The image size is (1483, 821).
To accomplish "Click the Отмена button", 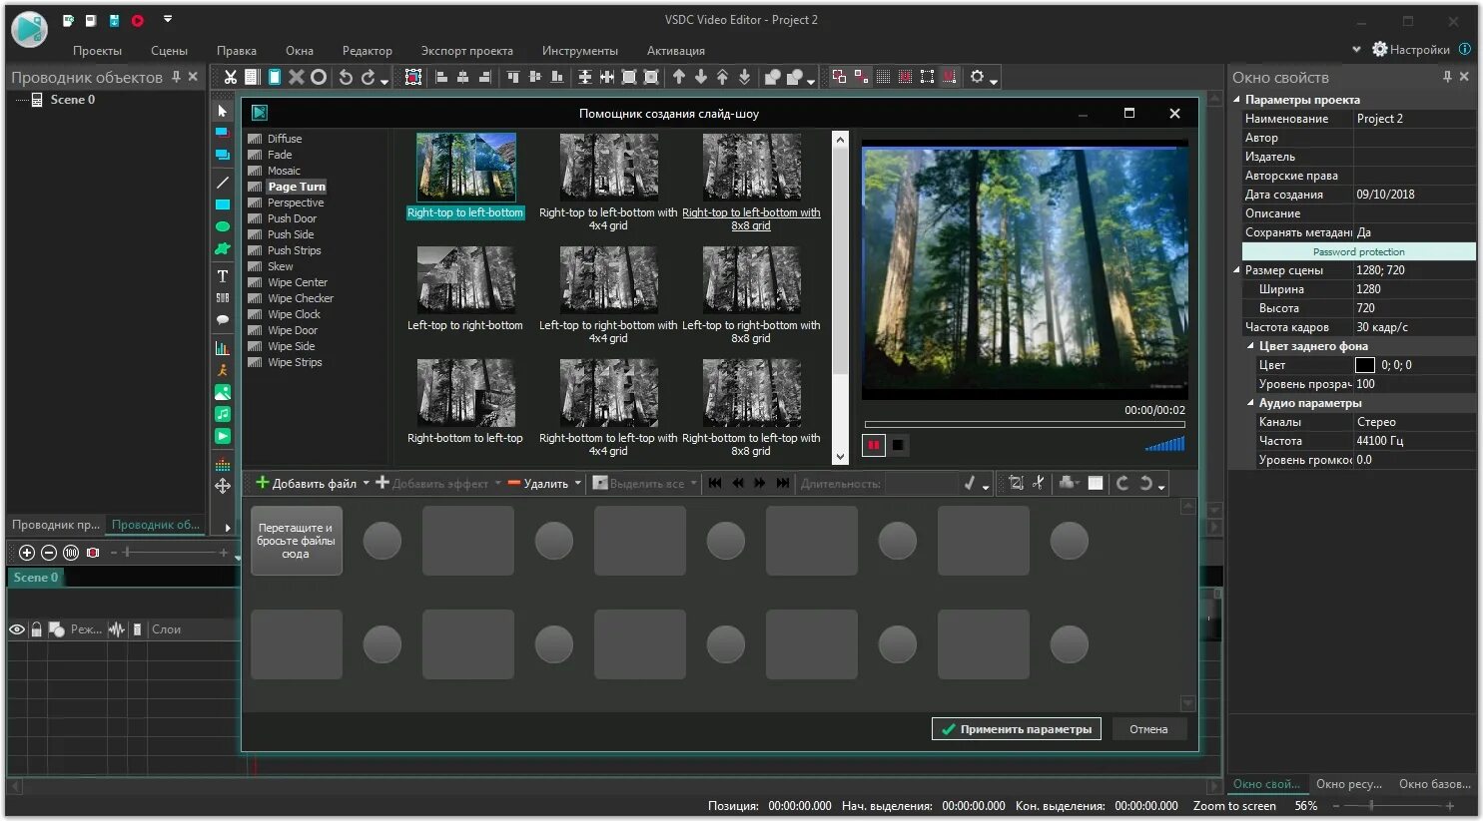I will click(x=1148, y=729).
